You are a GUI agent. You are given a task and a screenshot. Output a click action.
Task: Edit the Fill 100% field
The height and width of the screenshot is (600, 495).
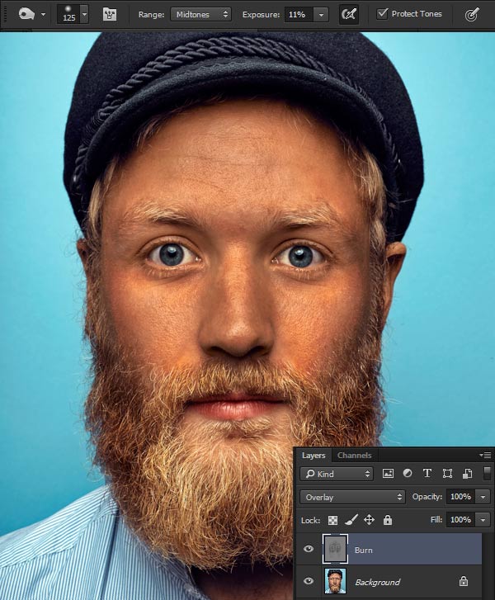[461, 520]
